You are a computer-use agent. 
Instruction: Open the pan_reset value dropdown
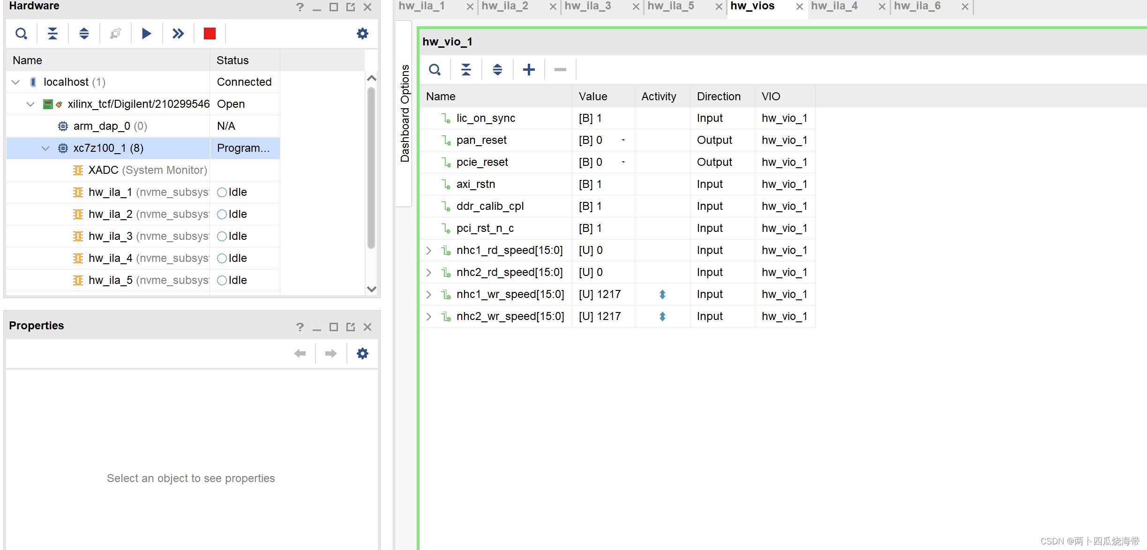(x=623, y=140)
